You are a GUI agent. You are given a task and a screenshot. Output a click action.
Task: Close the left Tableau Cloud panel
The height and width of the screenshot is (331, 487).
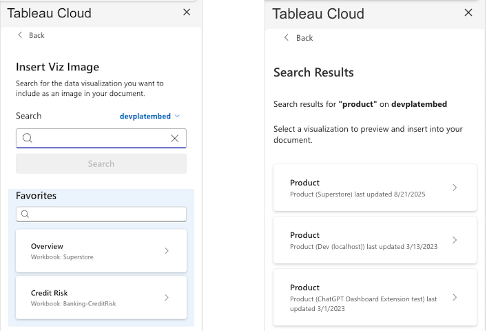[187, 12]
